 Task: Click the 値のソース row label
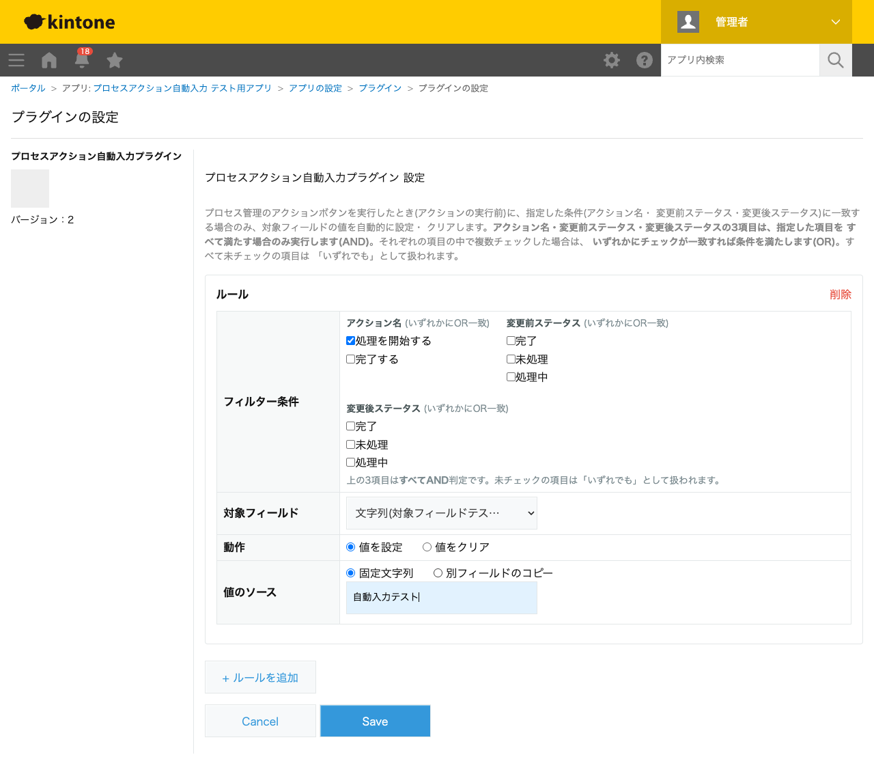click(x=250, y=592)
